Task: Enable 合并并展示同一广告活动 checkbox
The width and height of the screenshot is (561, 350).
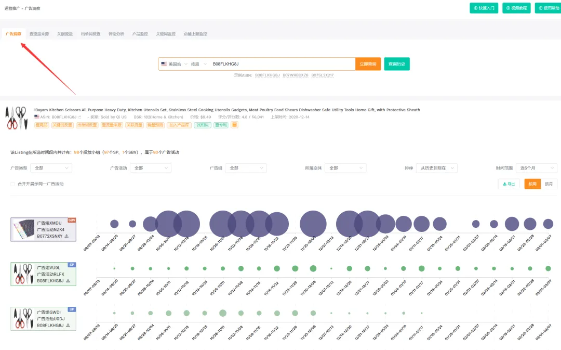Action: point(13,184)
